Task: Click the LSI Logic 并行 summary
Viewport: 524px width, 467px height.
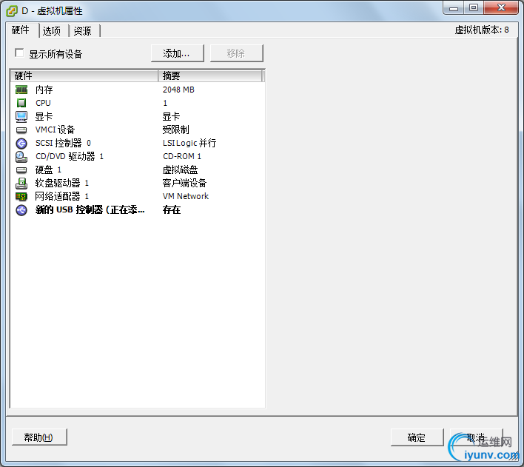Action: (x=189, y=143)
